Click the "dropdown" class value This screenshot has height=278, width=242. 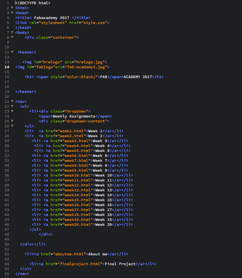[x=76, y=111]
